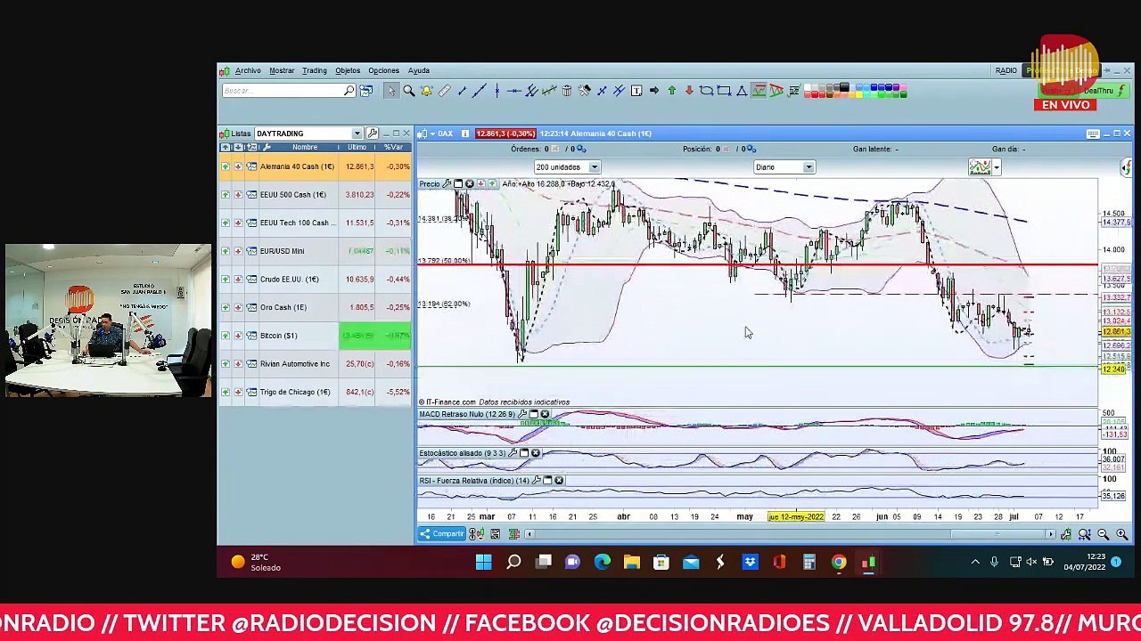Open MACD Retraso Nulo wrench settings
Viewport: 1141px width, 641px height.
tap(522, 414)
